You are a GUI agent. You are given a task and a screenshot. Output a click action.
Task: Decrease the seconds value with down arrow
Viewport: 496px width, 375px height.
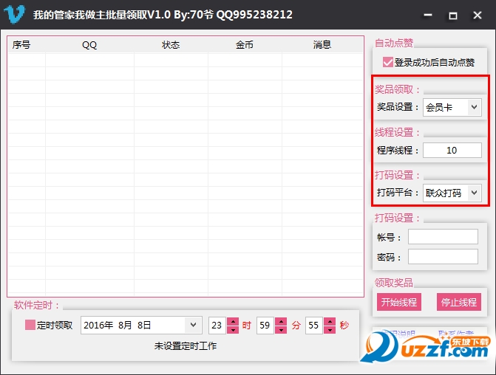pos(330,329)
